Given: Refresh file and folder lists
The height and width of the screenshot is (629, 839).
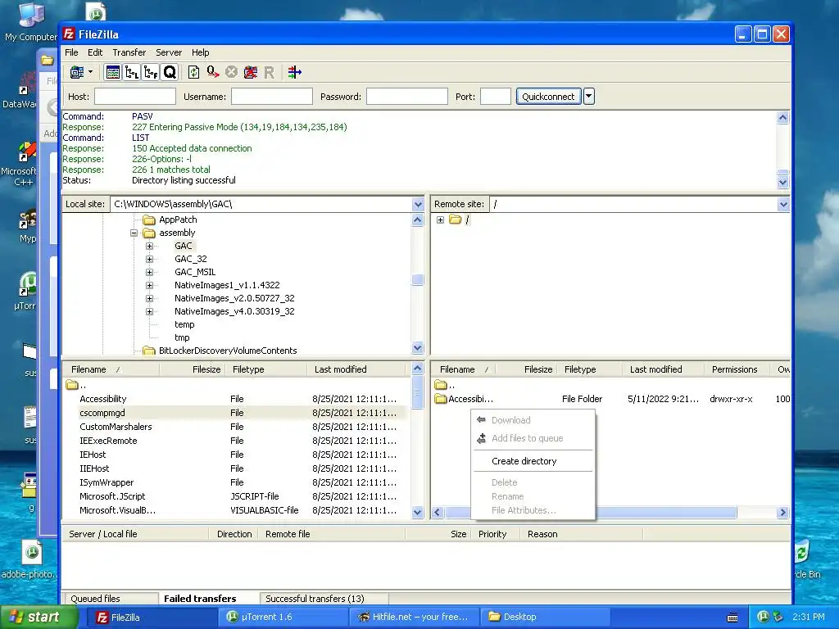Looking at the screenshot, I should [193, 72].
